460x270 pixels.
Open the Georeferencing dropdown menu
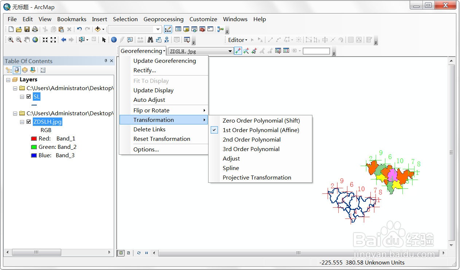(x=143, y=51)
